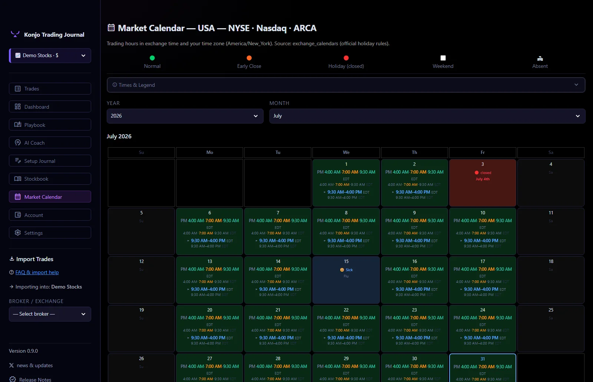Click the 'July 2026' heading
The image size is (593, 382).
tap(119, 136)
